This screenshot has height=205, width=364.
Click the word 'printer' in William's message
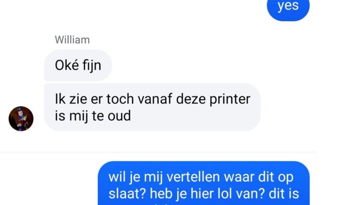point(230,99)
